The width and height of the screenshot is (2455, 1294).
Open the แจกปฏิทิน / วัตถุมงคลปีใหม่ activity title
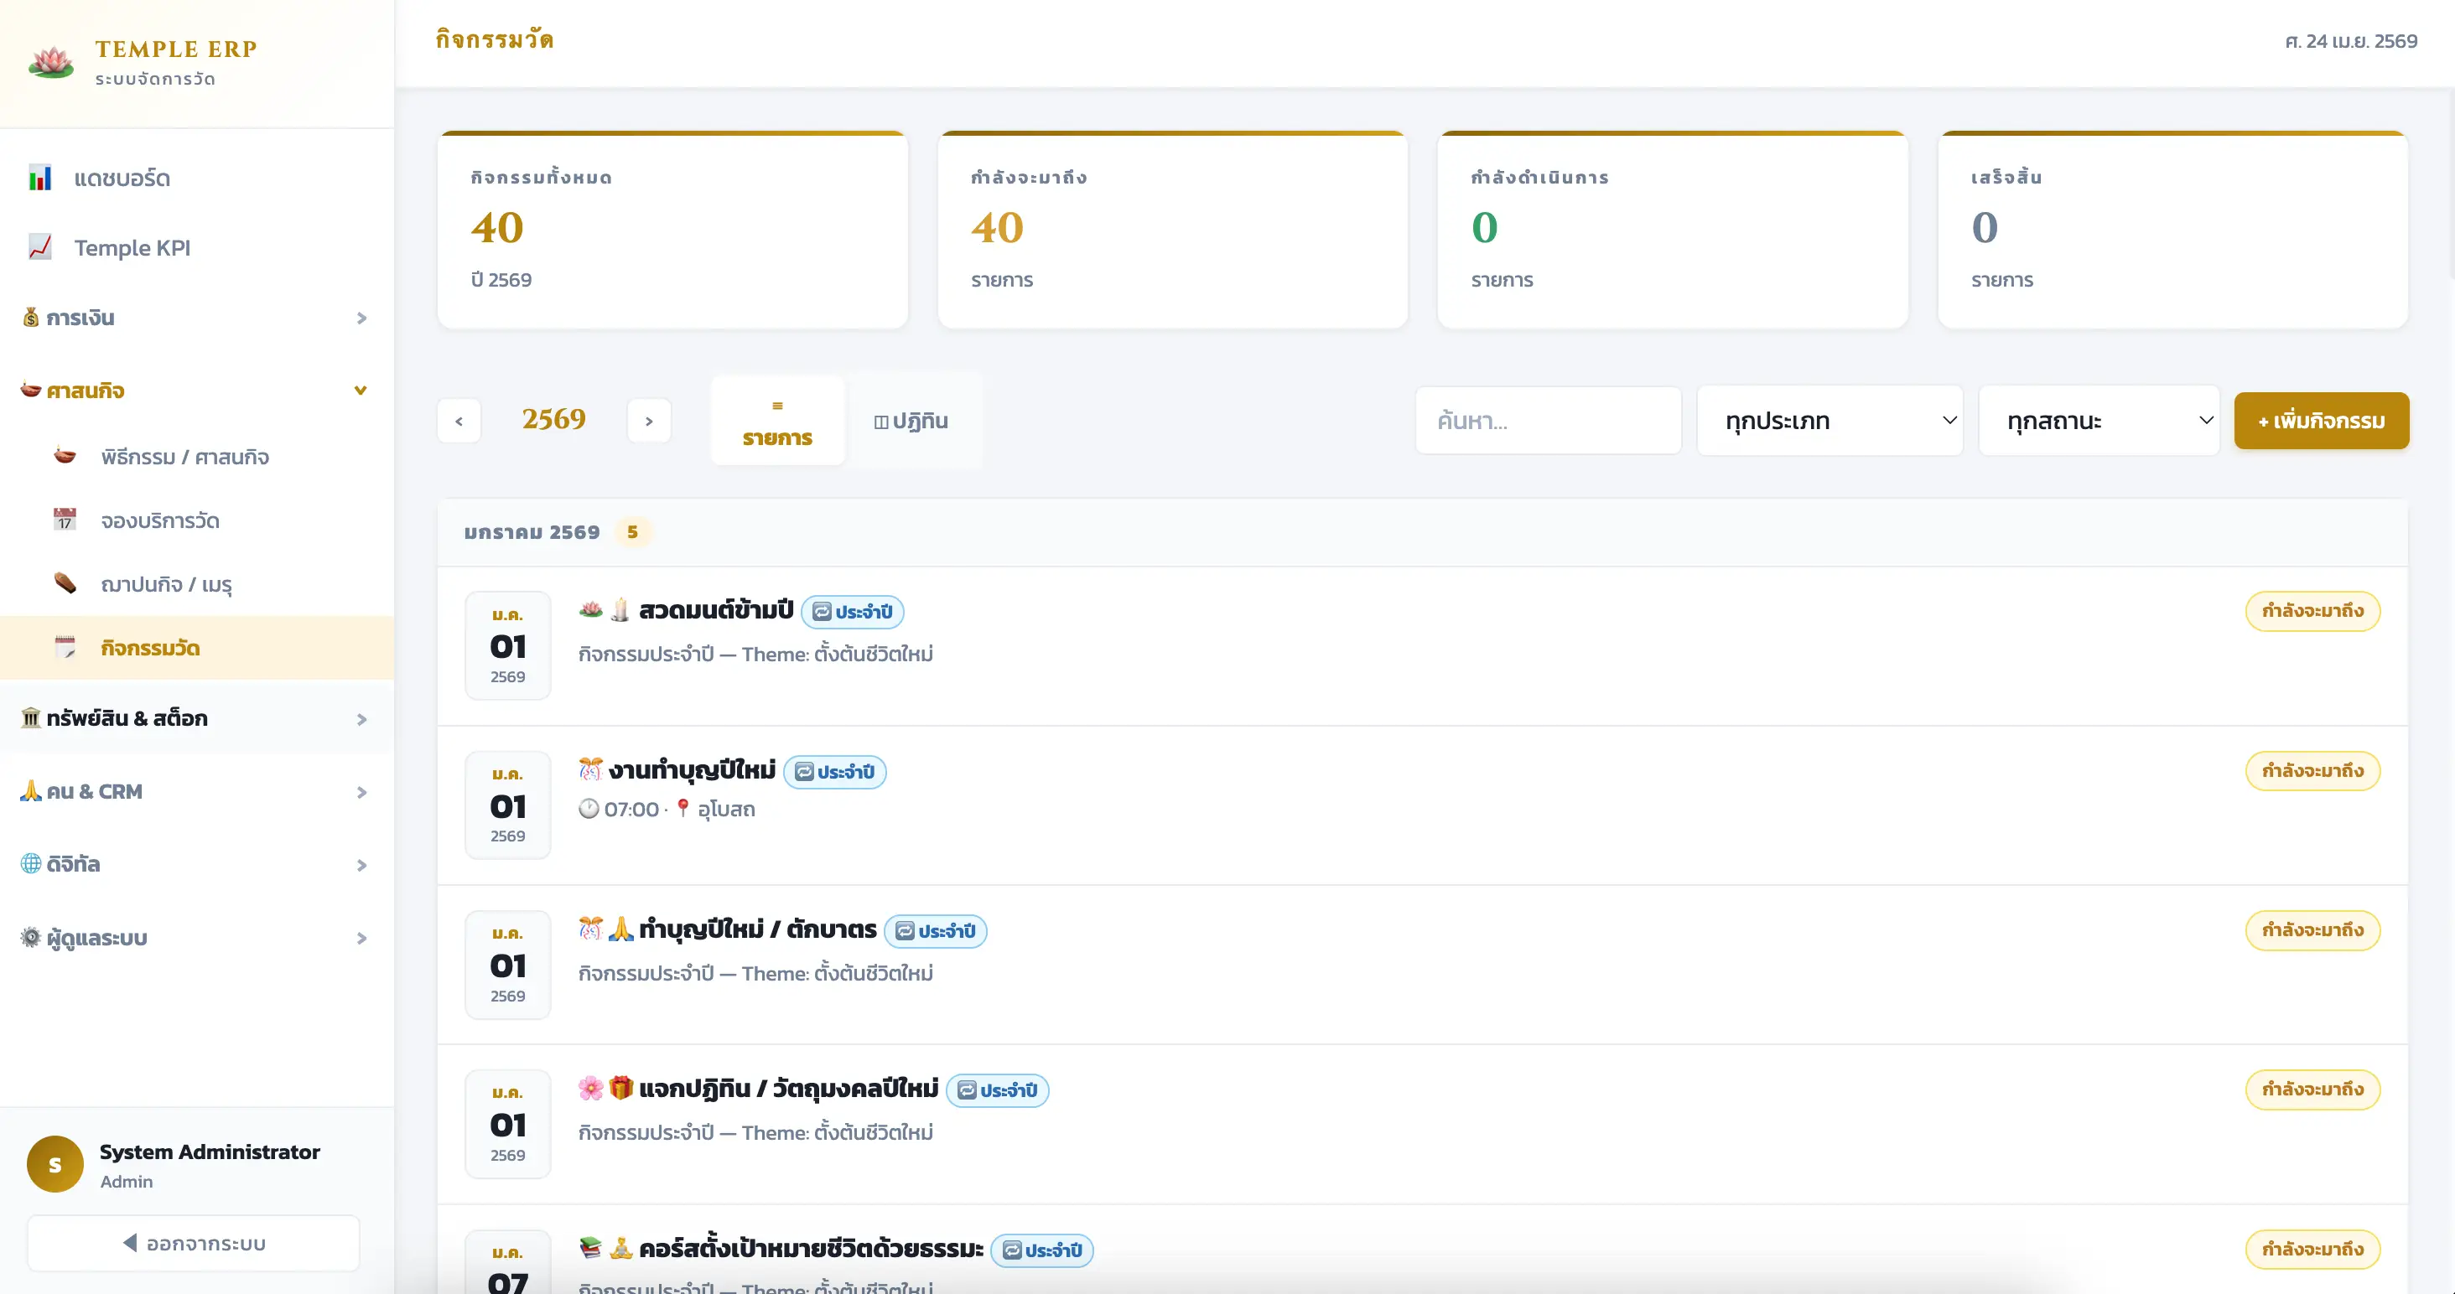coord(788,1088)
